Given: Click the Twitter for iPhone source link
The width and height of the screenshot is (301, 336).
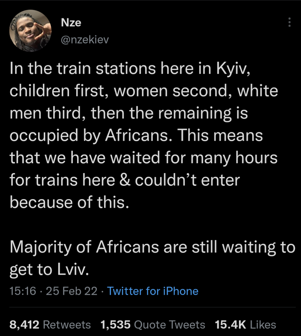Looking at the screenshot, I should pyautogui.click(x=152, y=291).
